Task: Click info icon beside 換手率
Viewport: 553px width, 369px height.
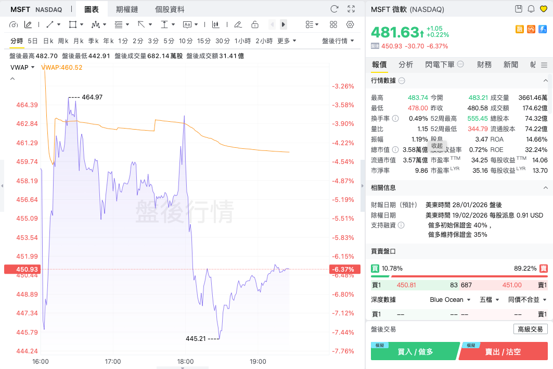Action: click(x=395, y=119)
